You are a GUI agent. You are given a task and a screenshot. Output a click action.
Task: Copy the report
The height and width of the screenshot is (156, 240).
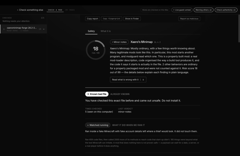92,19
